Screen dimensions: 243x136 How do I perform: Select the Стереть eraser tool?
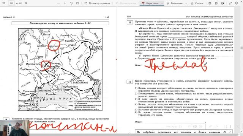click(x=197, y=3)
